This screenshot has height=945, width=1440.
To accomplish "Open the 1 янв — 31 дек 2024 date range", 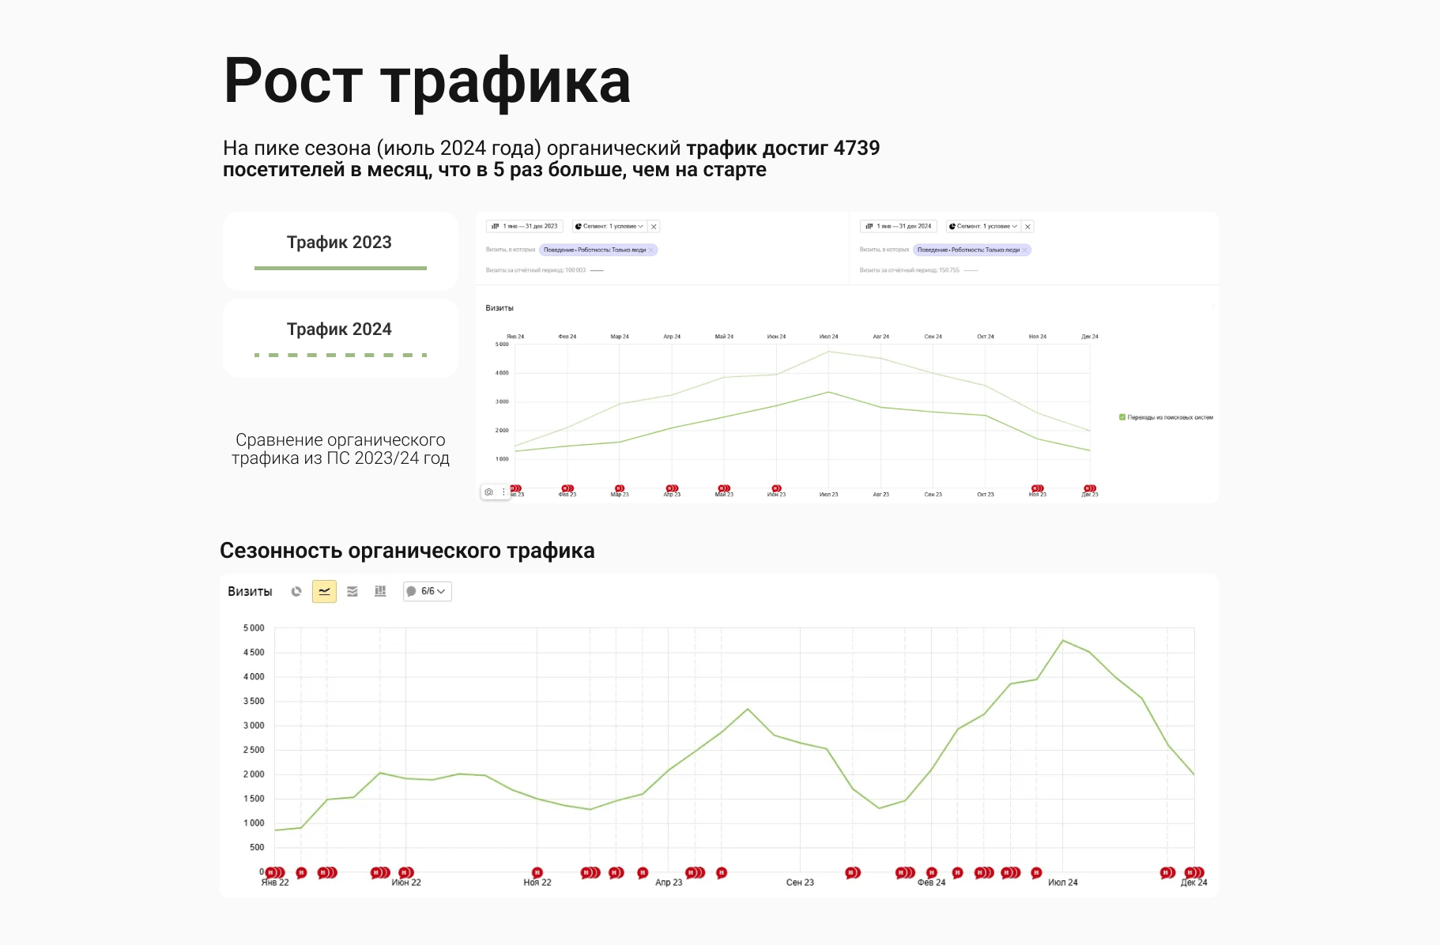I will 899,227.
